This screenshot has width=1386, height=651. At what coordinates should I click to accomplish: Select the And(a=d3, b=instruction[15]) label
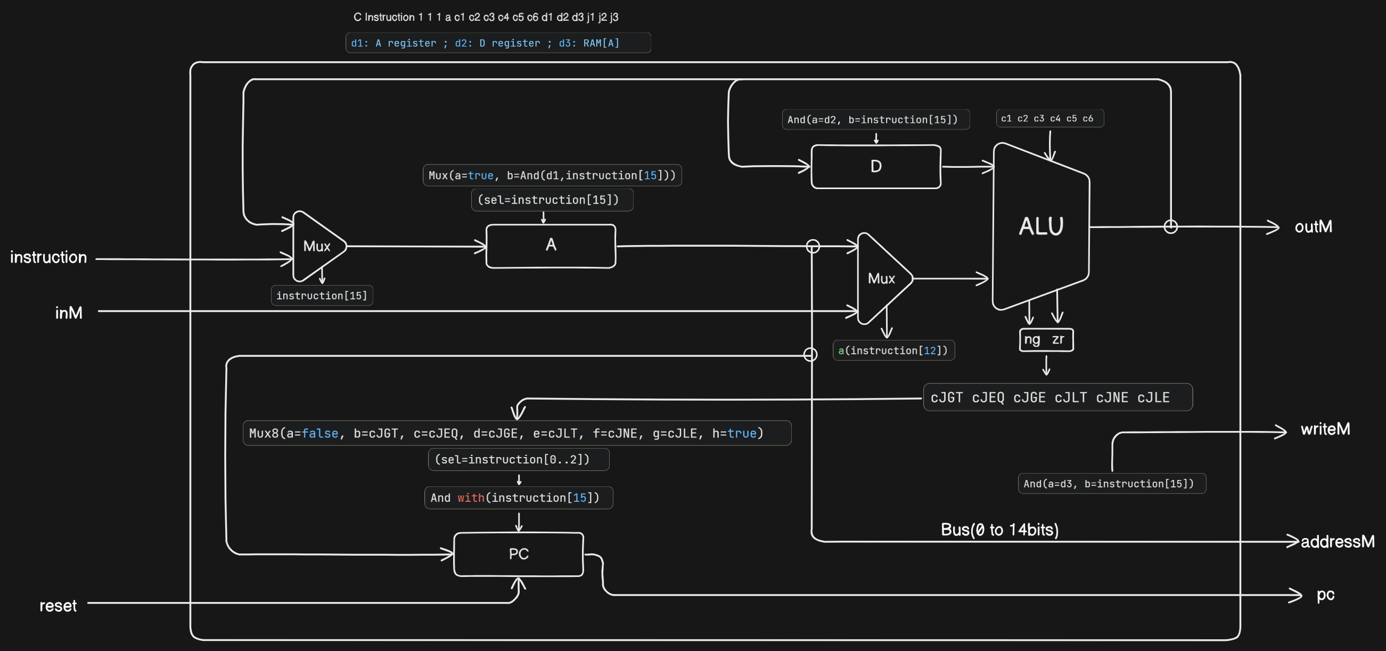tap(1111, 484)
